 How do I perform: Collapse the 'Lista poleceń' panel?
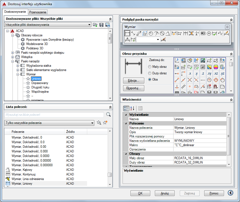click(x=110, y=107)
